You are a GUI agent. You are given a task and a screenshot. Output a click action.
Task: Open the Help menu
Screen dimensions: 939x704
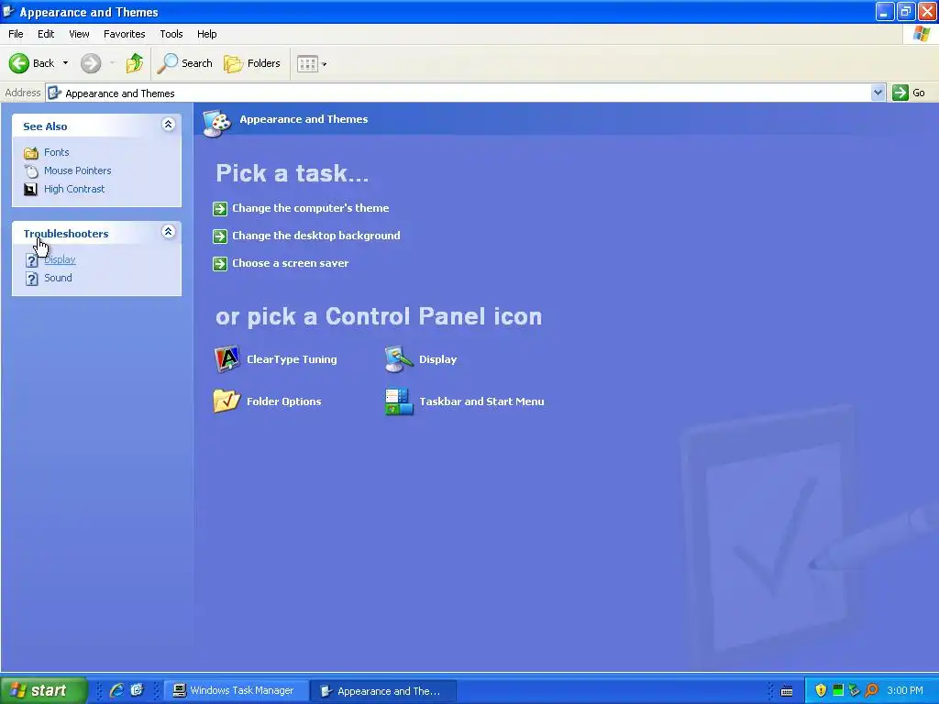click(206, 34)
